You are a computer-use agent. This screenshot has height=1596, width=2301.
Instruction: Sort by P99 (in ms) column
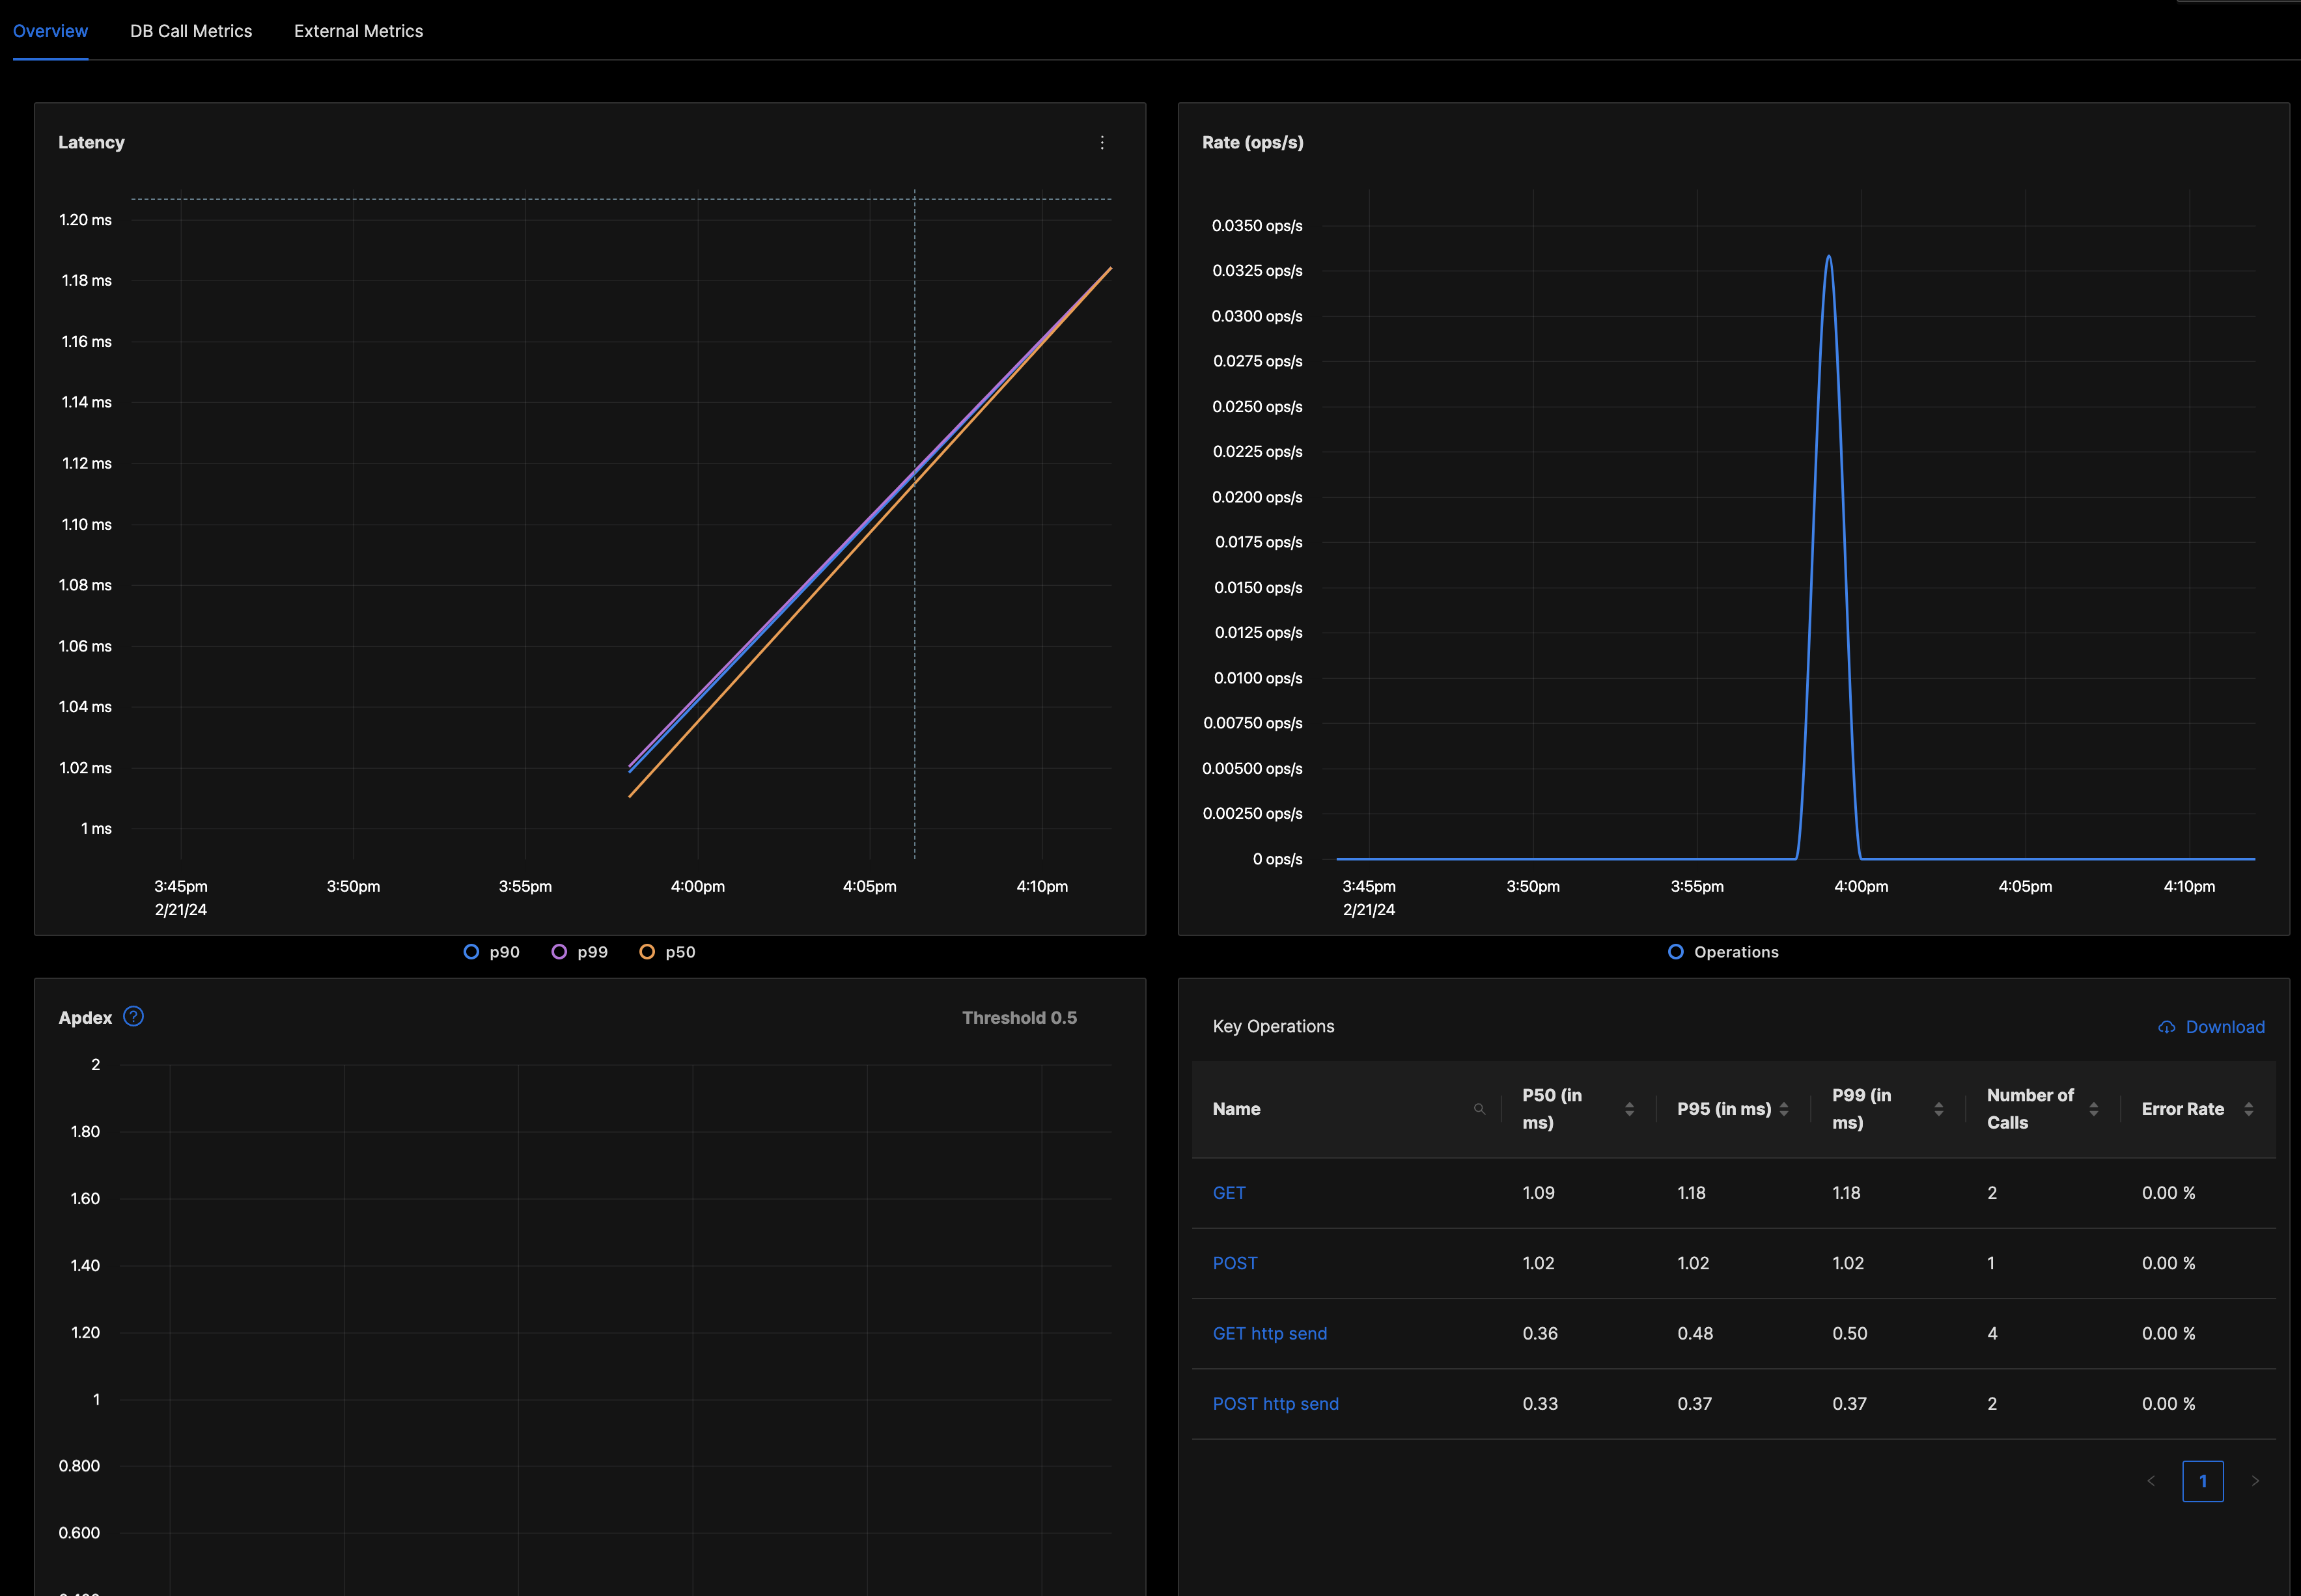coord(1939,1109)
